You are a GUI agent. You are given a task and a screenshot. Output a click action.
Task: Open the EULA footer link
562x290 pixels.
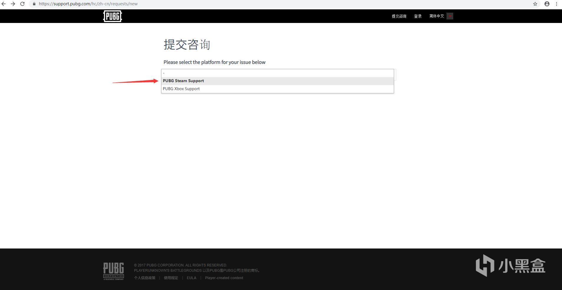tap(191, 278)
